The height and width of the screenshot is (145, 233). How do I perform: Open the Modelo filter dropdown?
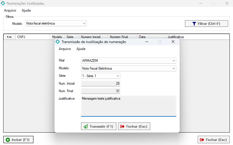(84, 23)
